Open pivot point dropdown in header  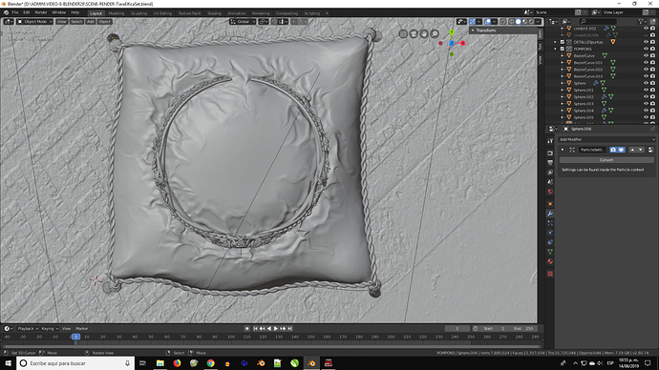coord(264,21)
